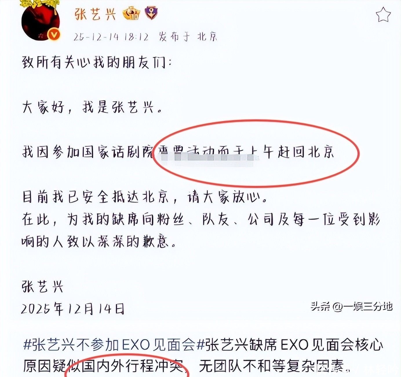Click the greeting line 致所有关心我的朋友们

[97, 62]
